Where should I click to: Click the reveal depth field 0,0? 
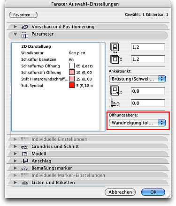tap(148, 103)
